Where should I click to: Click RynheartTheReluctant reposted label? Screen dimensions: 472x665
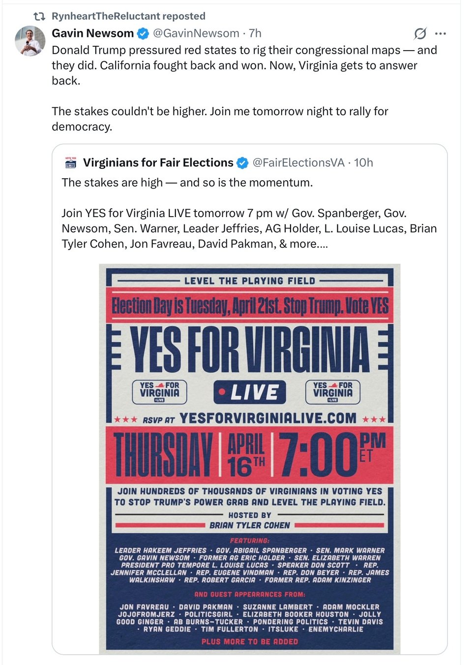(x=128, y=15)
